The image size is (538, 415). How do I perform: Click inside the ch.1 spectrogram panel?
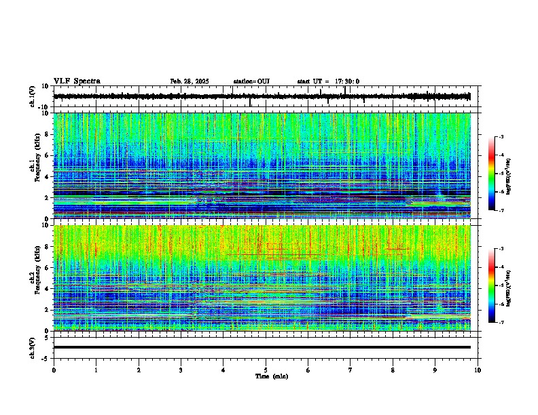click(262, 165)
